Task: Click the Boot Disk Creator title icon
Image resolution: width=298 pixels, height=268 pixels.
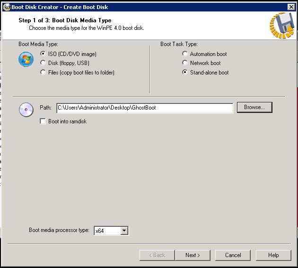Action: [x=7, y=7]
